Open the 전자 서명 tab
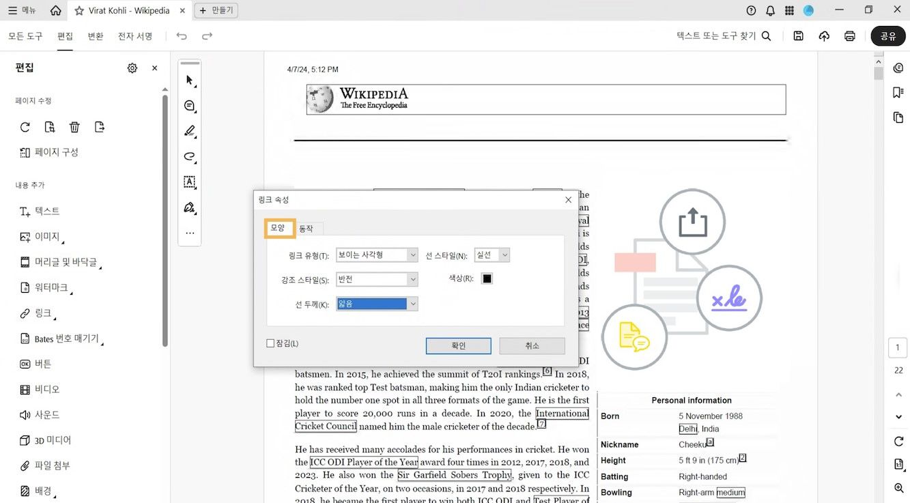 (x=135, y=36)
